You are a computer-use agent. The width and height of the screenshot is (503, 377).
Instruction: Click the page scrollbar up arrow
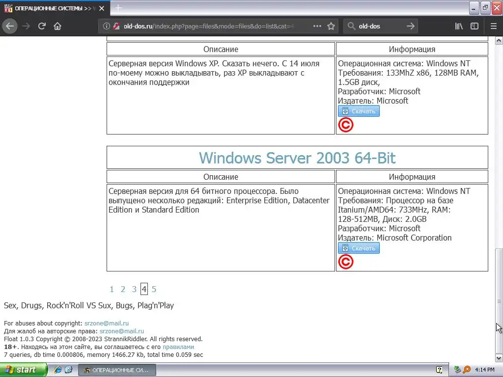point(499,40)
